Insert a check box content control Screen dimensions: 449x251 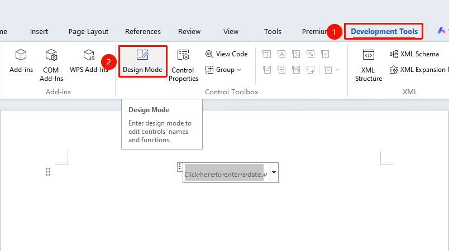[x=325, y=54]
